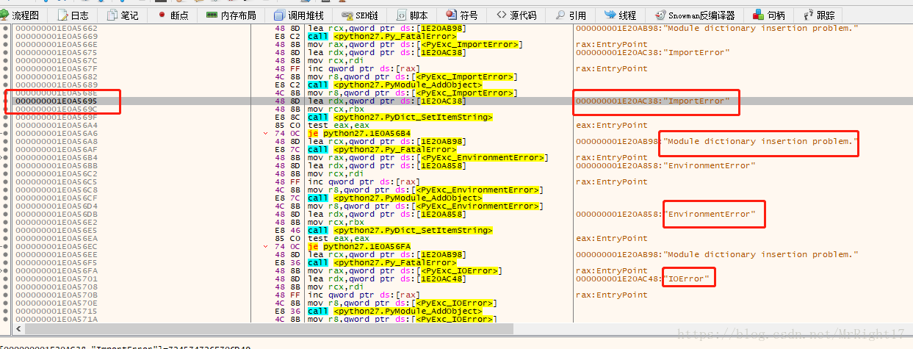
Task: Toggle breakpoint dot at address 000000001E0A5669
Action: (x=6, y=36)
